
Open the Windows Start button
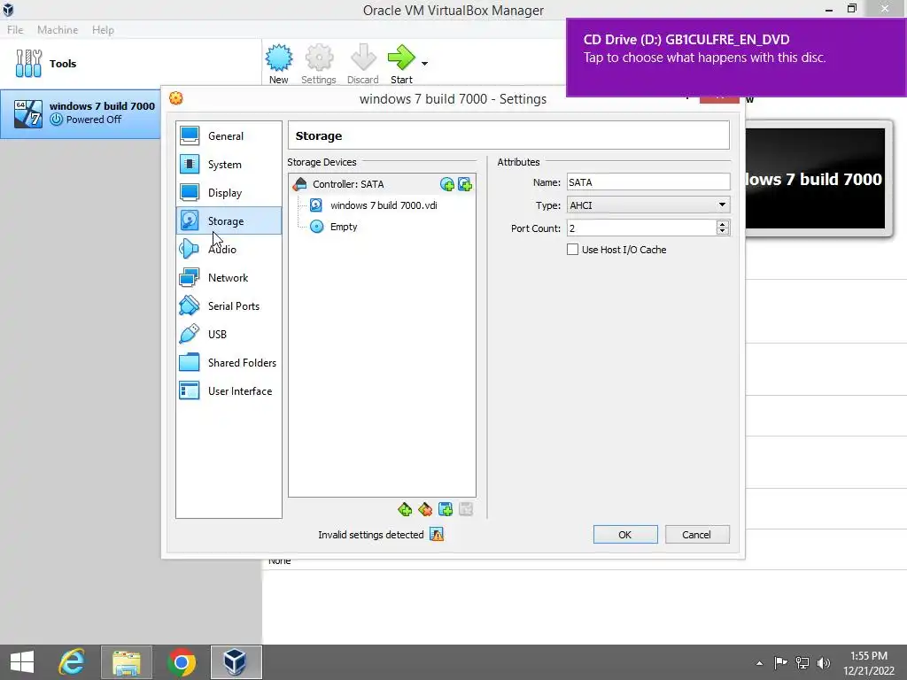[x=22, y=662]
